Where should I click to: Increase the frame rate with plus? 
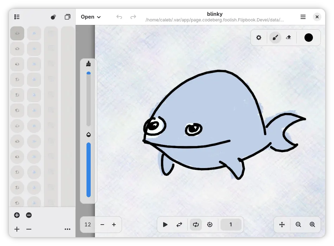[x=114, y=225]
